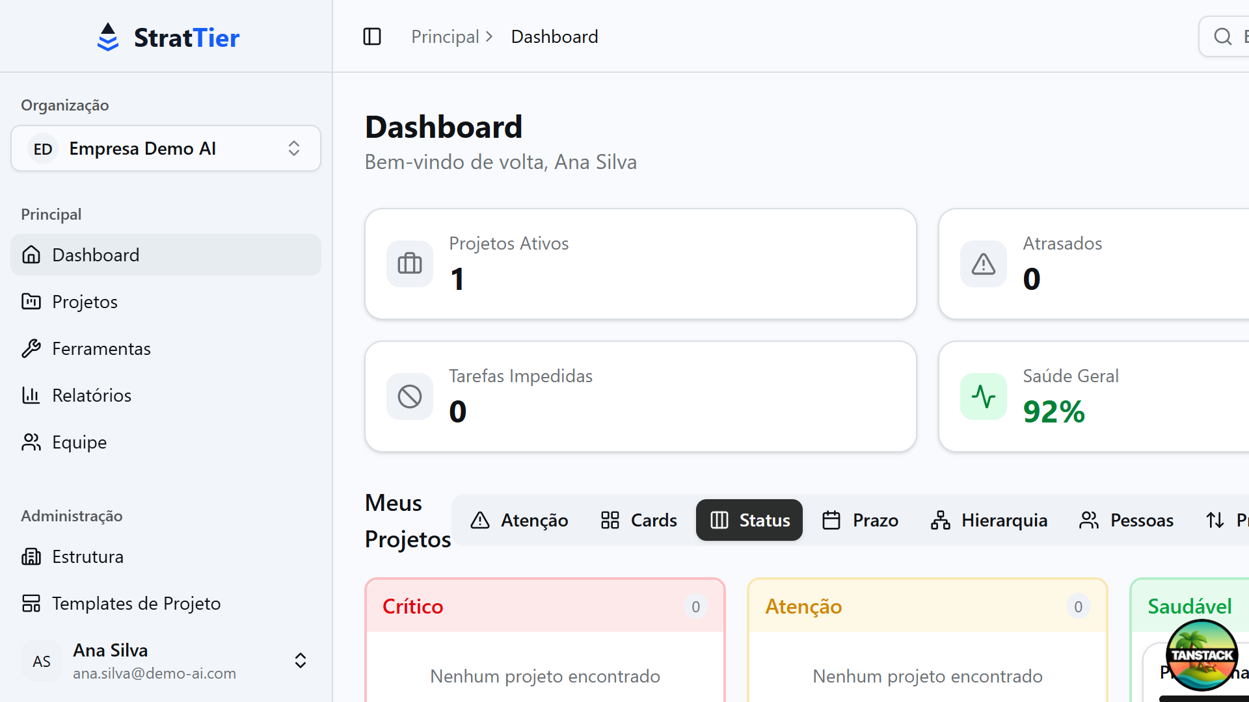Click the Ferramentas wrench icon
This screenshot has height=702, width=1249.
(x=31, y=348)
